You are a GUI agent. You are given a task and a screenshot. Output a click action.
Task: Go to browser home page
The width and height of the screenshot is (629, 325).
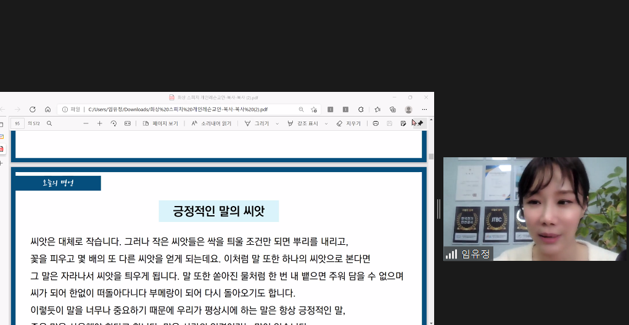point(47,109)
